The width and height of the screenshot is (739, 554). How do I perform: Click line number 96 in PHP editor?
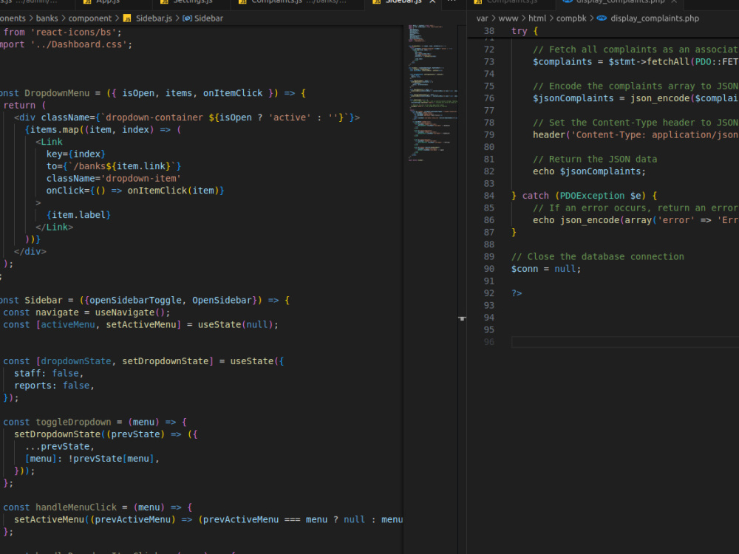[x=489, y=342]
